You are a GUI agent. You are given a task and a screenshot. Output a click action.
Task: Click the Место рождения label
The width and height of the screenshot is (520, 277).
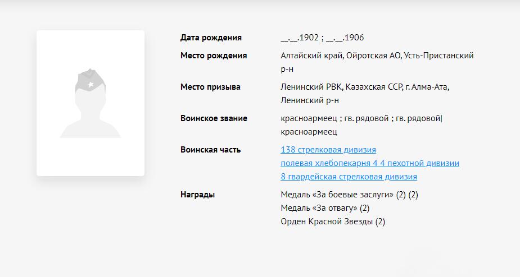214,56
